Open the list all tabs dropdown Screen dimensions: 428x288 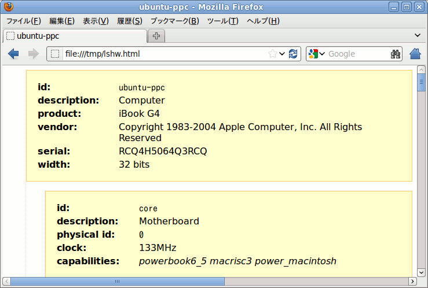[418, 35]
